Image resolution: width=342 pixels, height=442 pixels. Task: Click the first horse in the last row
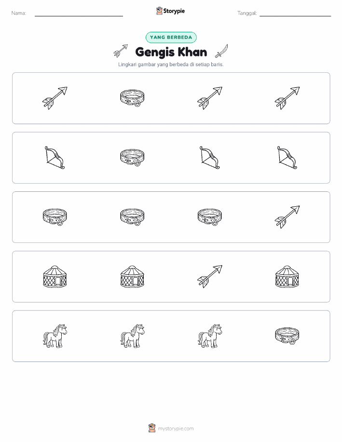point(55,336)
